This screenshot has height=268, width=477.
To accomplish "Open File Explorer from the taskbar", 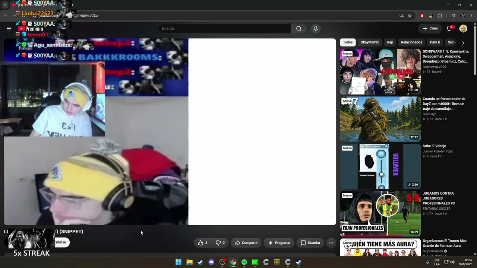I will coord(189,262).
